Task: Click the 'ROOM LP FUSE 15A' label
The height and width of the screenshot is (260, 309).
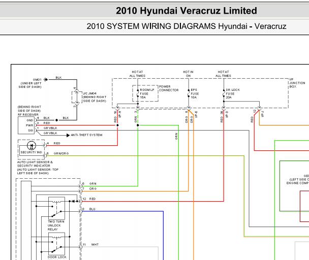Action: coord(147,93)
